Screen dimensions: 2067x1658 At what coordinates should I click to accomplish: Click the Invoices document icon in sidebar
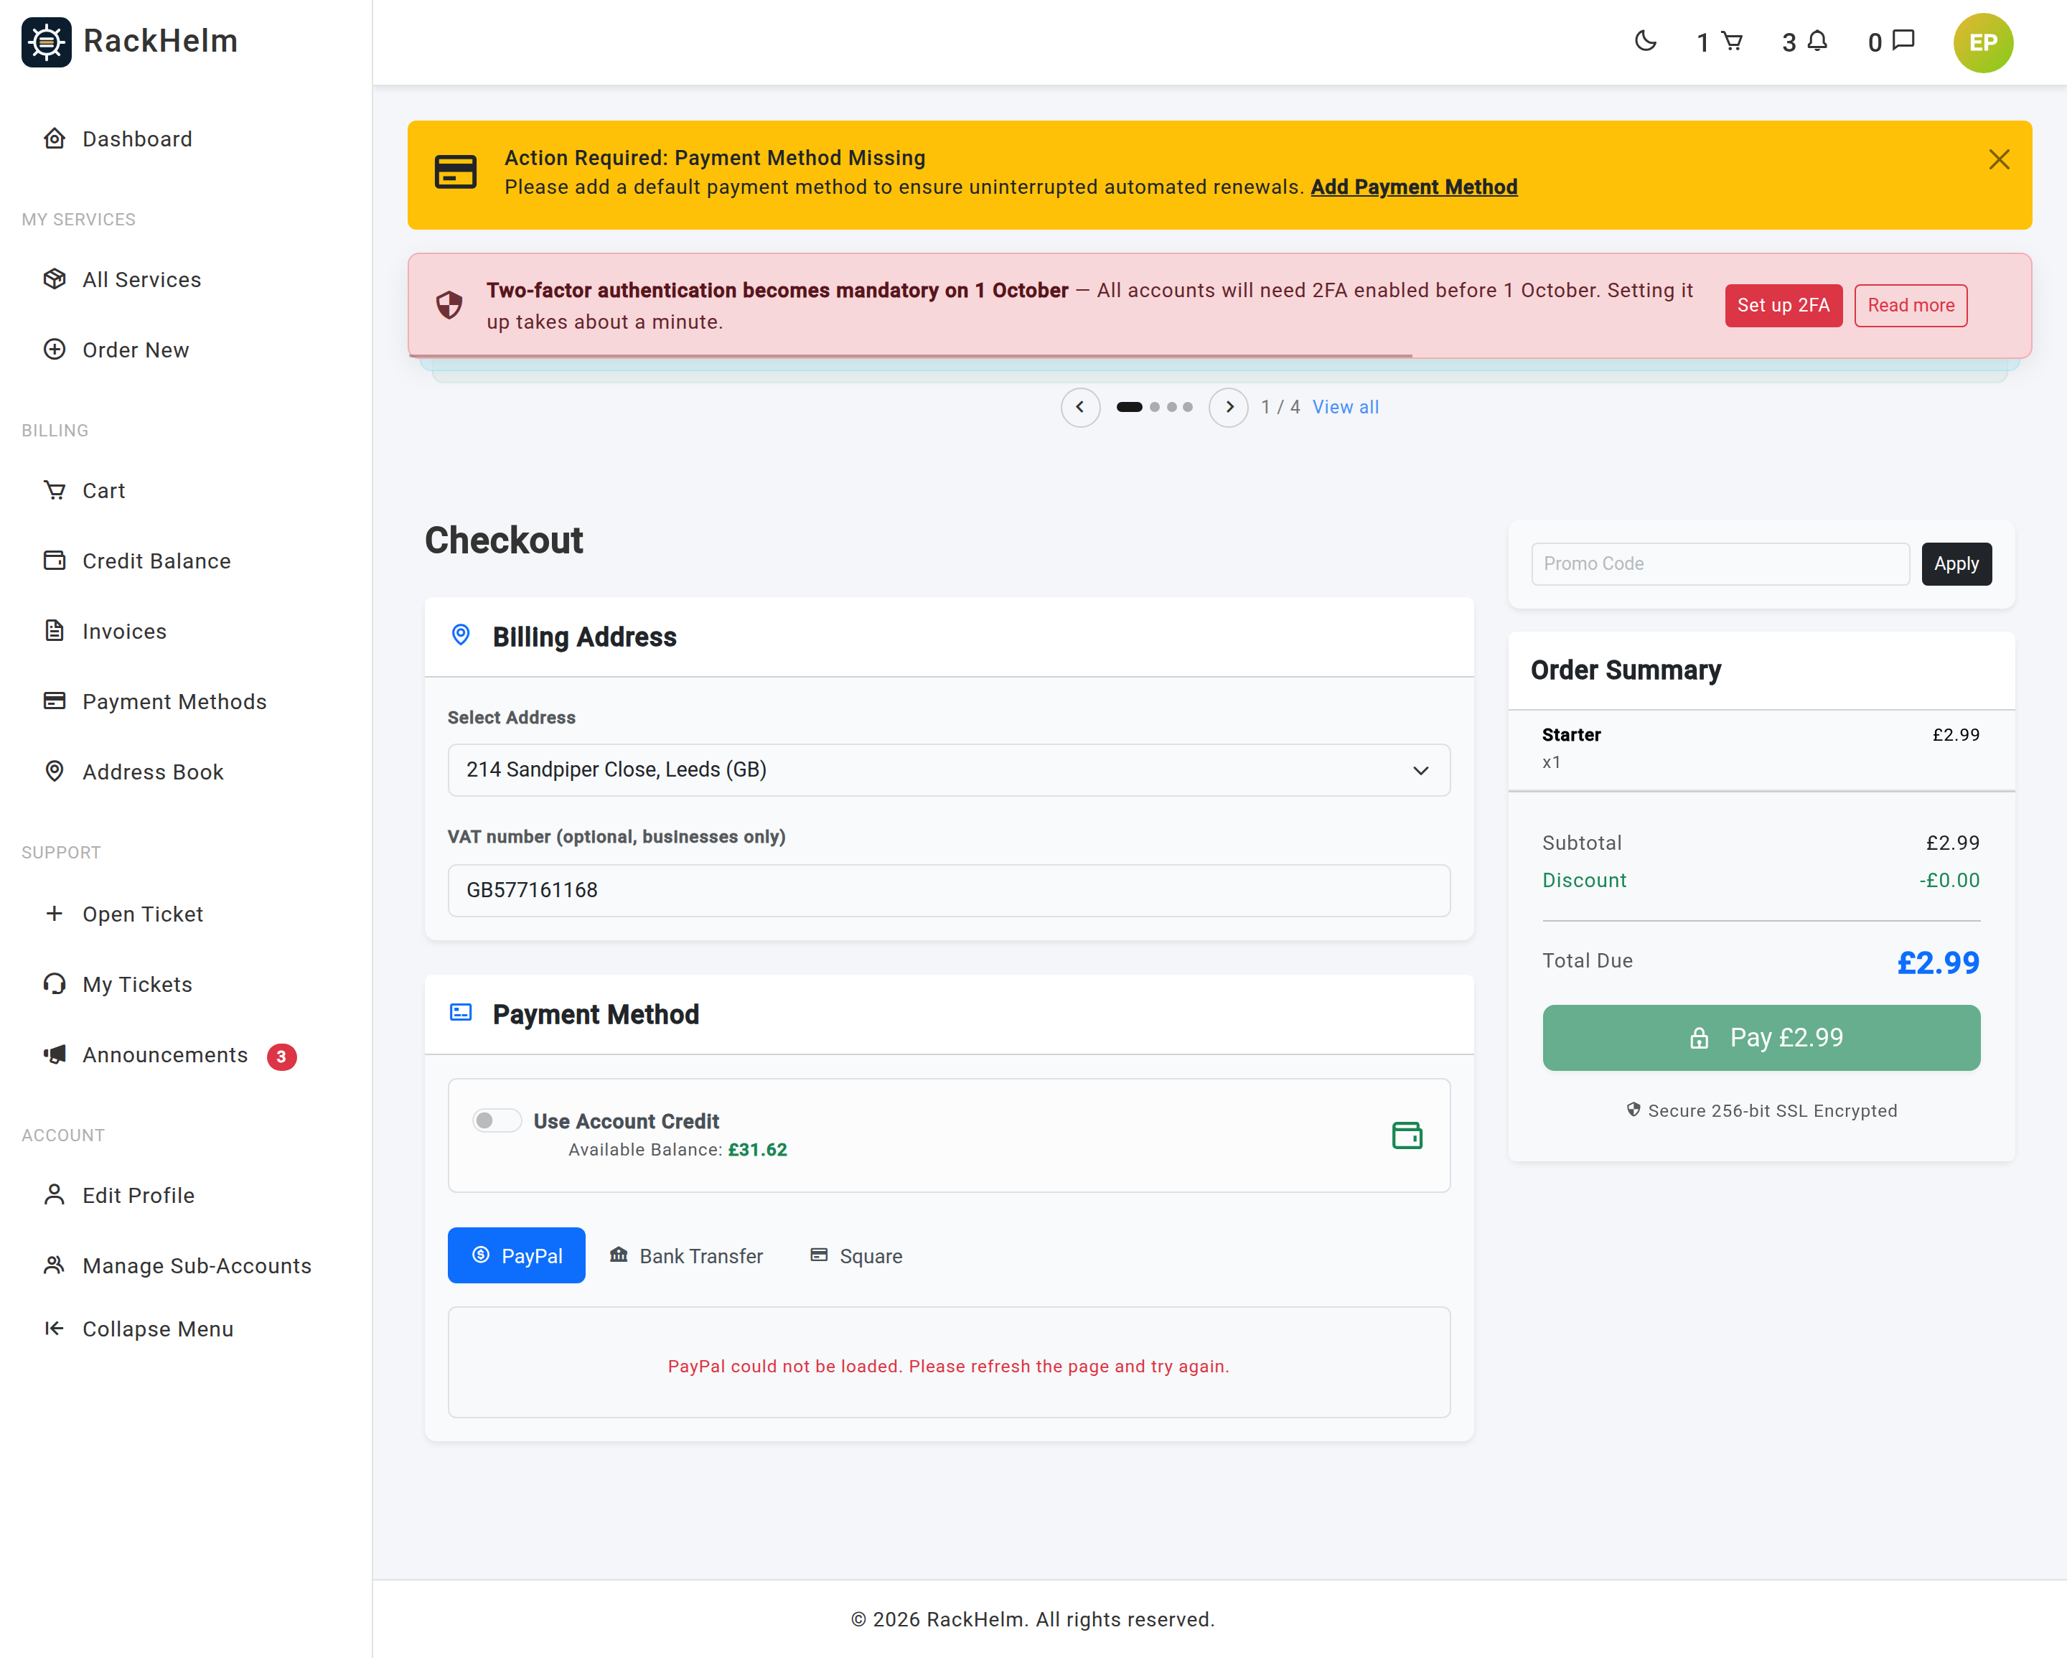(x=55, y=630)
